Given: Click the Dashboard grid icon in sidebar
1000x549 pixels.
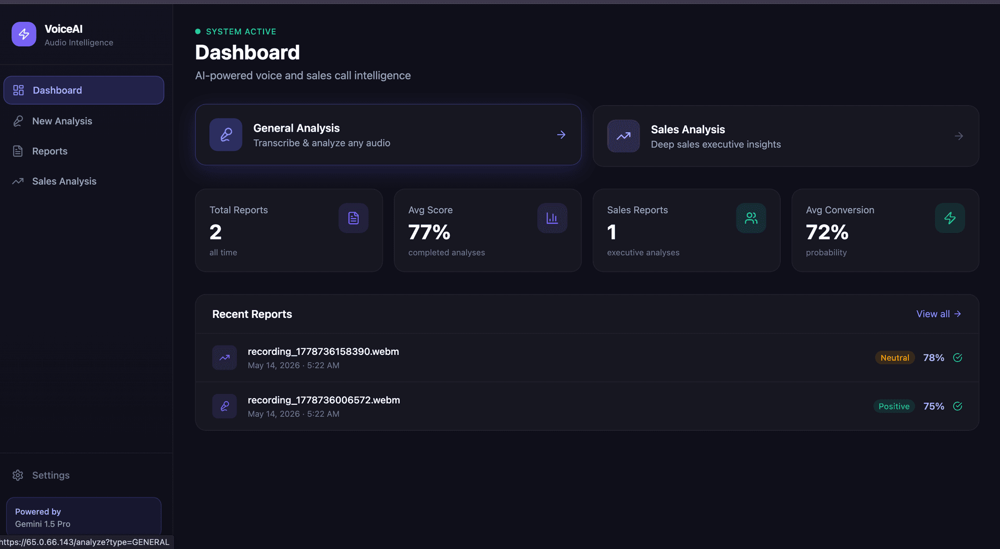Looking at the screenshot, I should 18,90.
